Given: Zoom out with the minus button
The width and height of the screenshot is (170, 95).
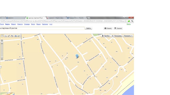Looking at the screenshot, I should (2, 43).
